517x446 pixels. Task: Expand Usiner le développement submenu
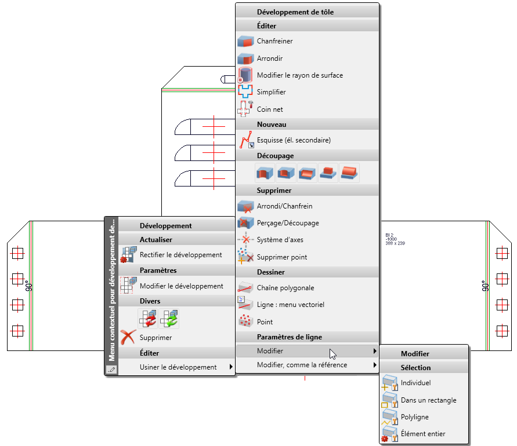click(176, 367)
